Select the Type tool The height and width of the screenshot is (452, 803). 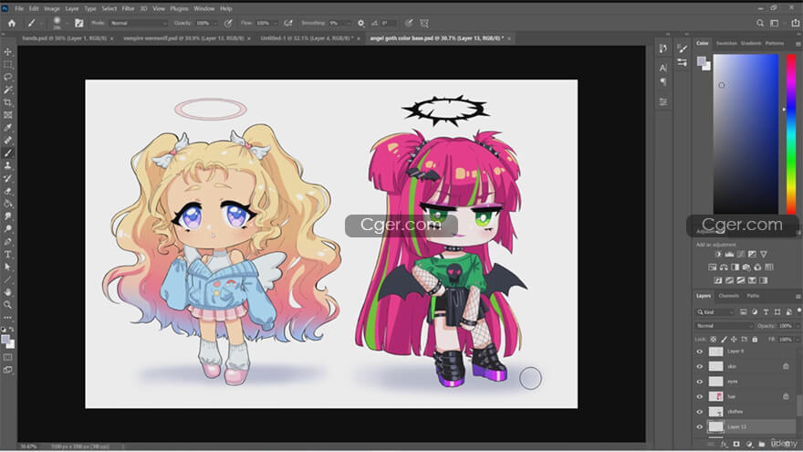(7, 254)
